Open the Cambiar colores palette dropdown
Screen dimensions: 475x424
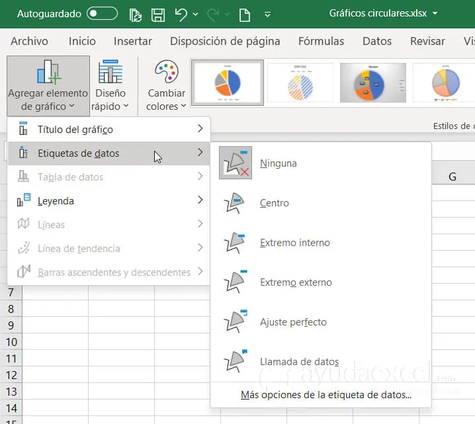coord(166,86)
